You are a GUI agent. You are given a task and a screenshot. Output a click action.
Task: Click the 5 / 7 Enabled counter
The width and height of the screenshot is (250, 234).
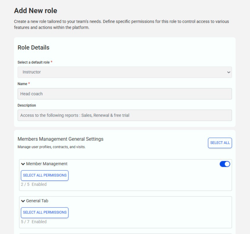34,221
